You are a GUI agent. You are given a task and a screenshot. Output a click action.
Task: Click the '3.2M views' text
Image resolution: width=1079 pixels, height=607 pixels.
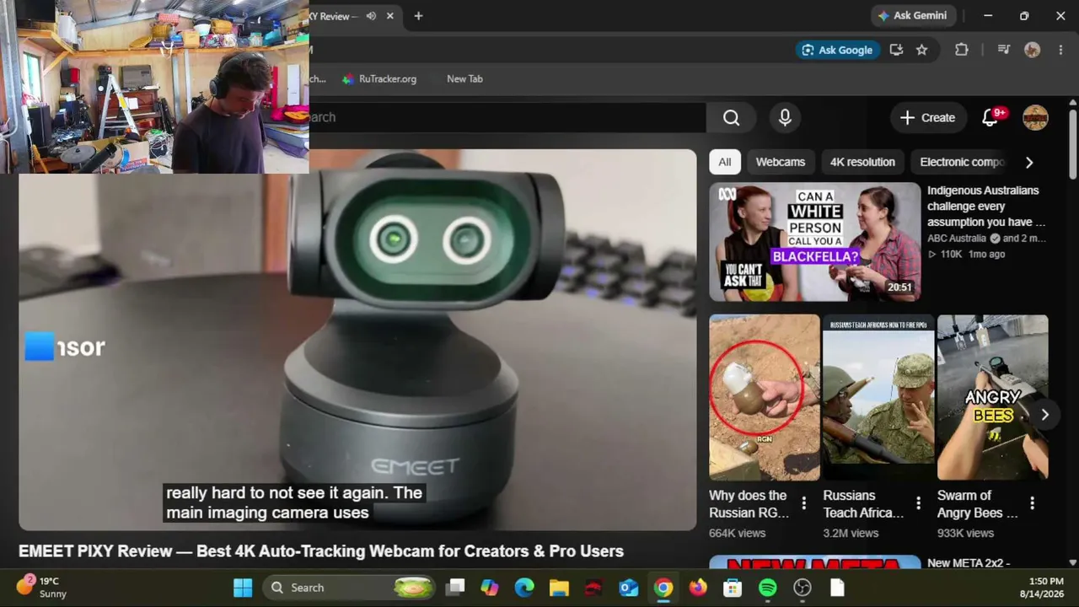[851, 533]
